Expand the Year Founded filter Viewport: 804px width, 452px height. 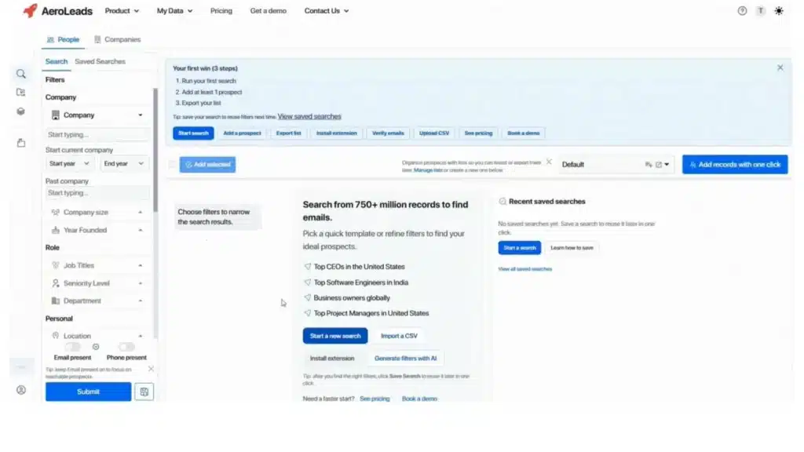coord(141,230)
